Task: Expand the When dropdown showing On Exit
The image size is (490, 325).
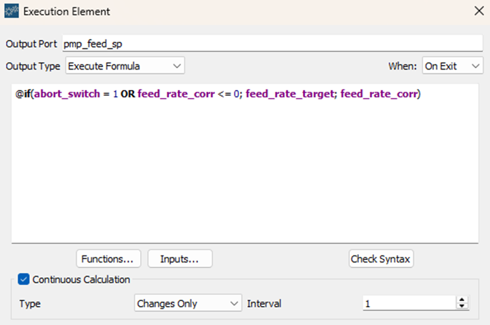Action: pyautogui.click(x=452, y=66)
